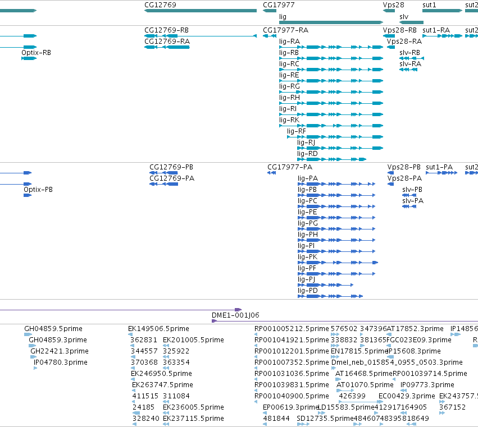The width and height of the screenshot is (478, 427).
Task: Select the CG12769-PA protein label
Action: point(172,178)
